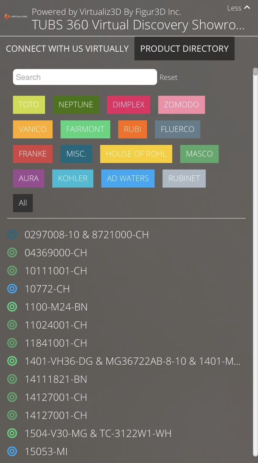This screenshot has height=463, width=258.
Task: Click target icon beside 10111001-CH
Action: click(x=12, y=271)
